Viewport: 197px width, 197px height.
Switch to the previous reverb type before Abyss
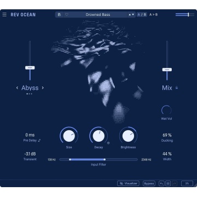pyautogui.click(x=17, y=88)
